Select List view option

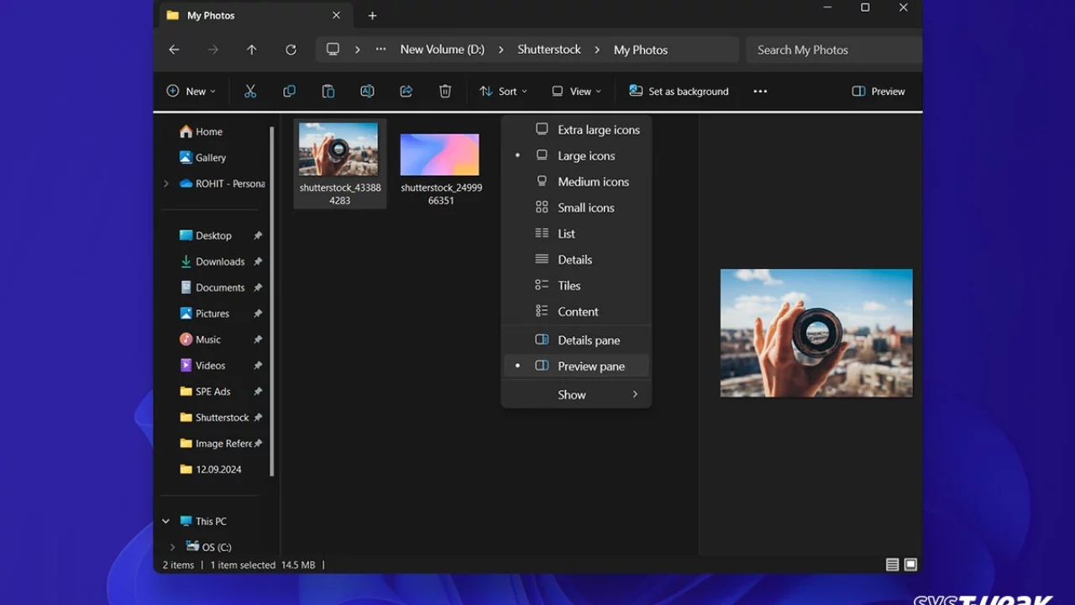(576, 234)
